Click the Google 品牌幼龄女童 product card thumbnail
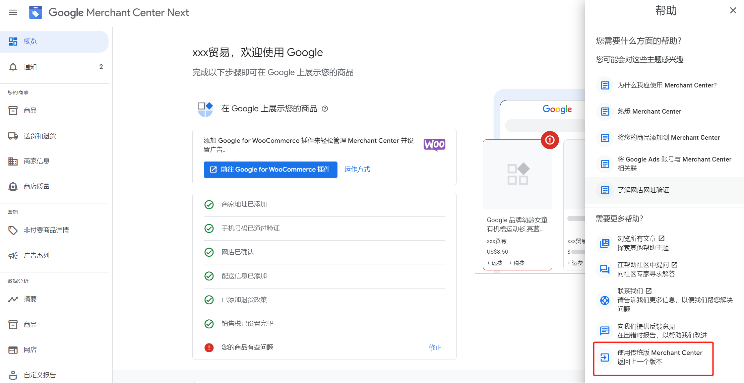The height and width of the screenshot is (383, 744). 518,174
